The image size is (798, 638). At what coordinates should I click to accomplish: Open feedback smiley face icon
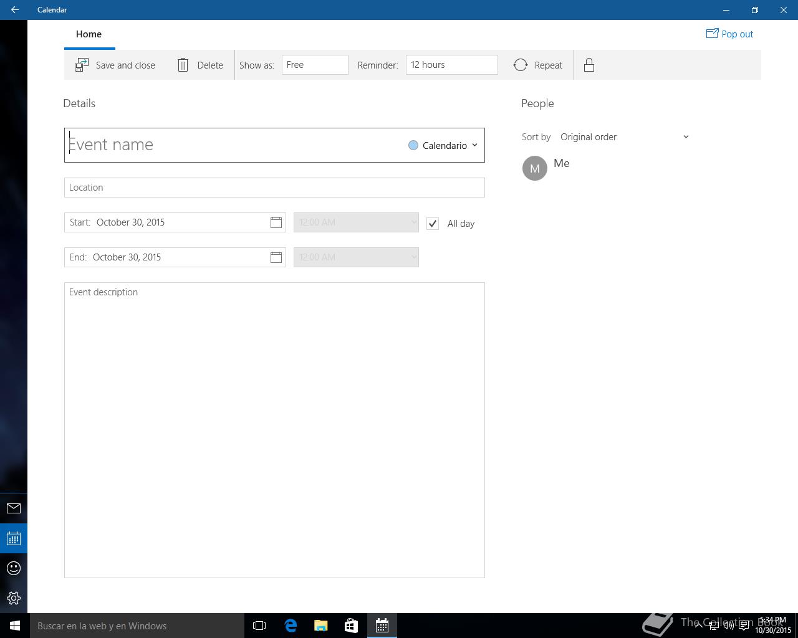click(x=14, y=568)
